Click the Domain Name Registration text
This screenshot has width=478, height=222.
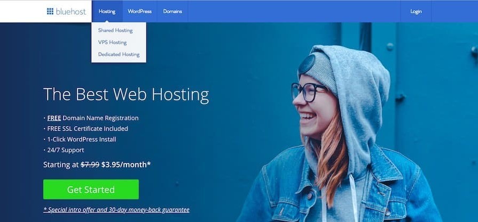(x=100, y=118)
